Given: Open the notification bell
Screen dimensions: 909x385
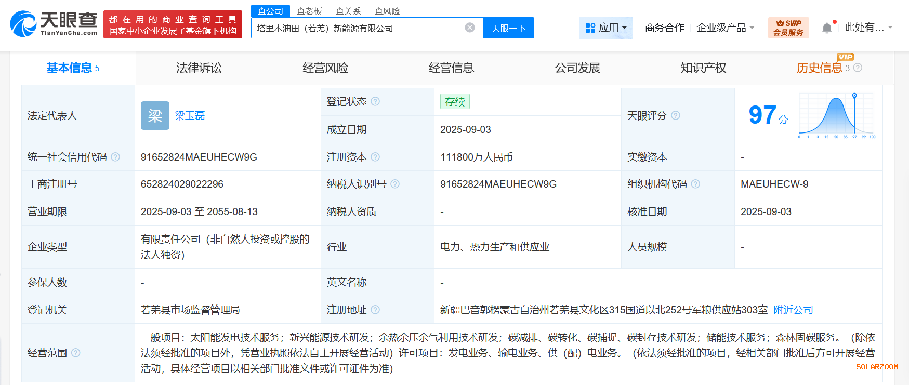Looking at the screenshot, I should (x=827, y=28).
